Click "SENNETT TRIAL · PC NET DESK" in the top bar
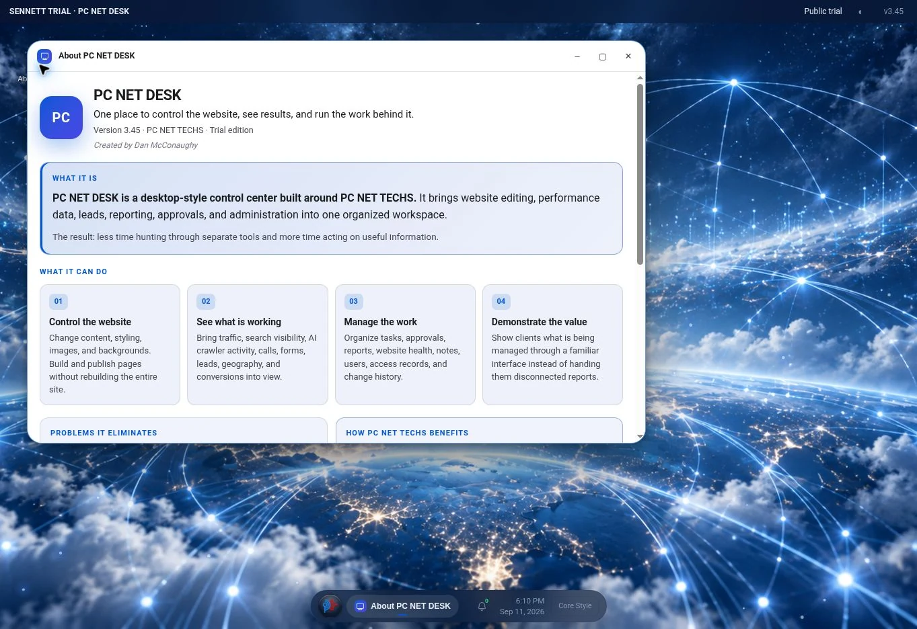Screen dimensions: 917x629 pos(69,11)
